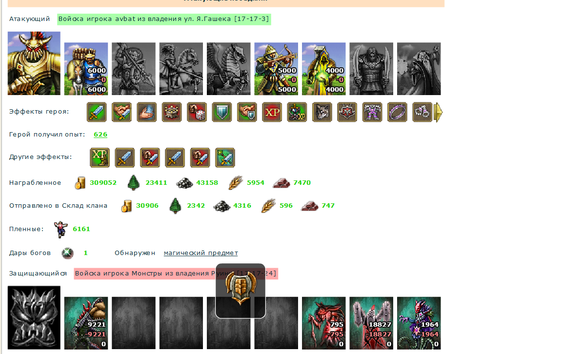
Task: Click the XP goblet other effects icon
Action: click(x=100, y=157)
